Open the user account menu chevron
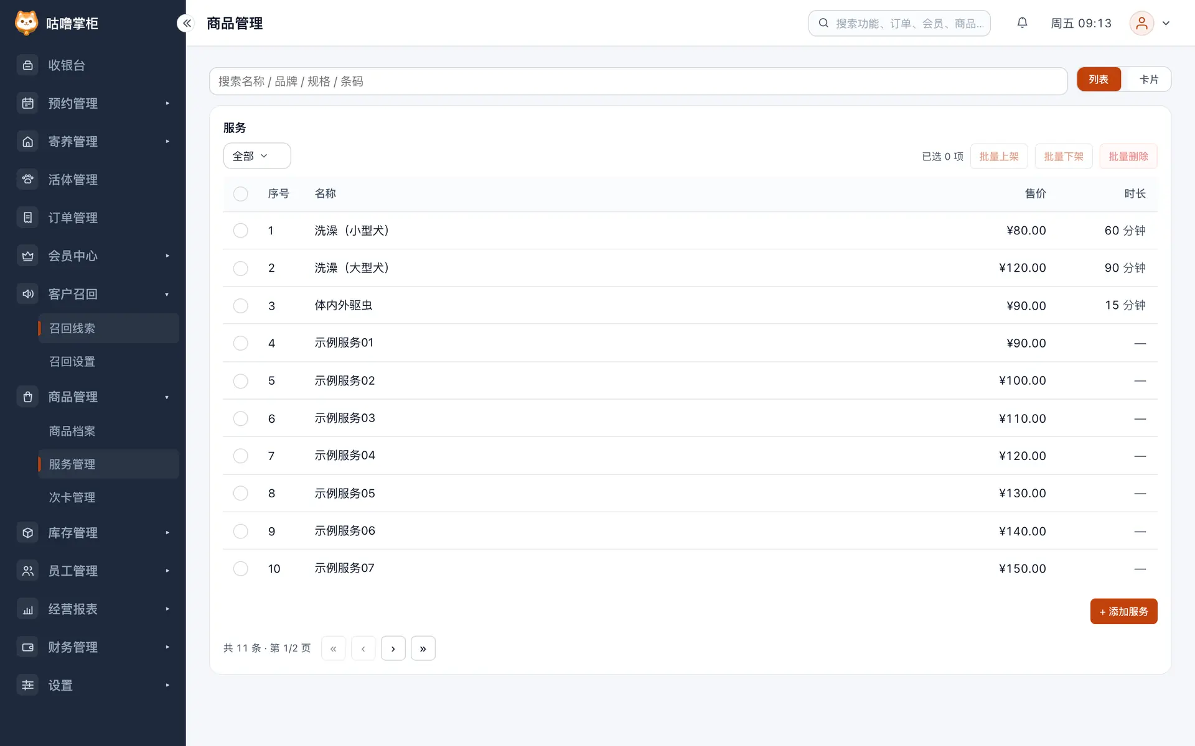 [1166, 23]
